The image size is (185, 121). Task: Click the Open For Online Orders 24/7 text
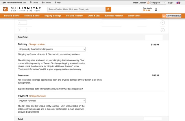(x=14, y=3)
